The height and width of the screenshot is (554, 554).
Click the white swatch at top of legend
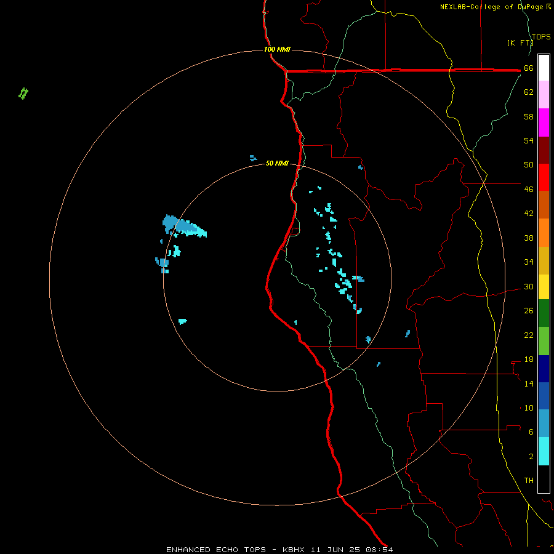(544, 68)
